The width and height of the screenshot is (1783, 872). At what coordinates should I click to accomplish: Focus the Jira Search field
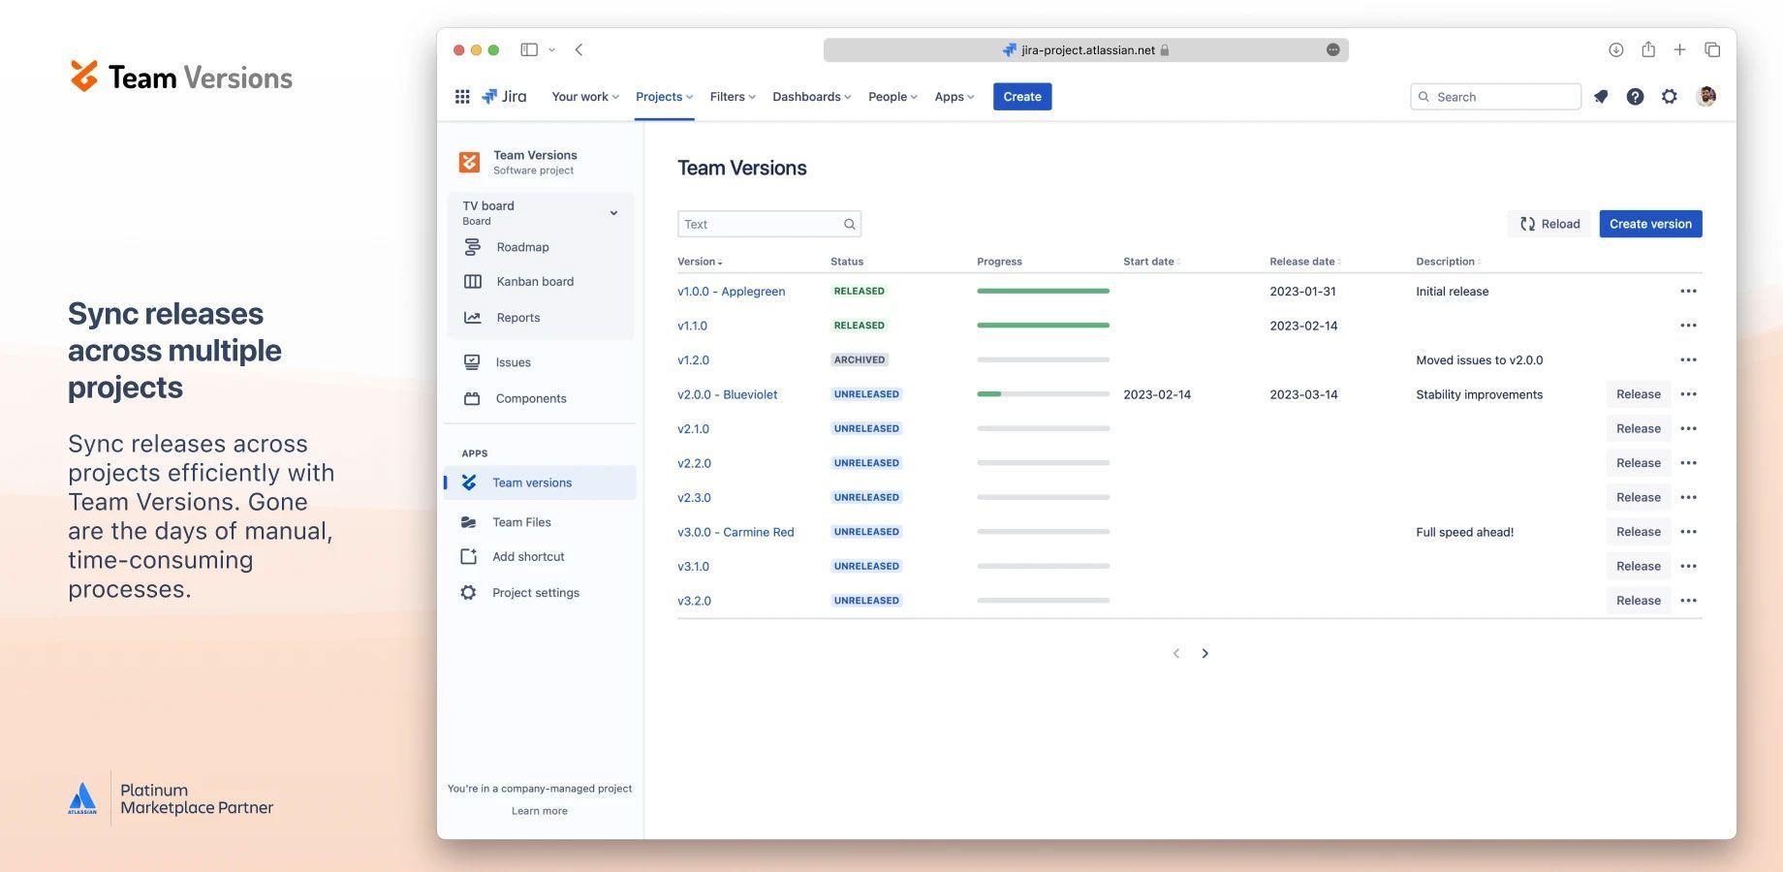click(x=1495, y=97)
